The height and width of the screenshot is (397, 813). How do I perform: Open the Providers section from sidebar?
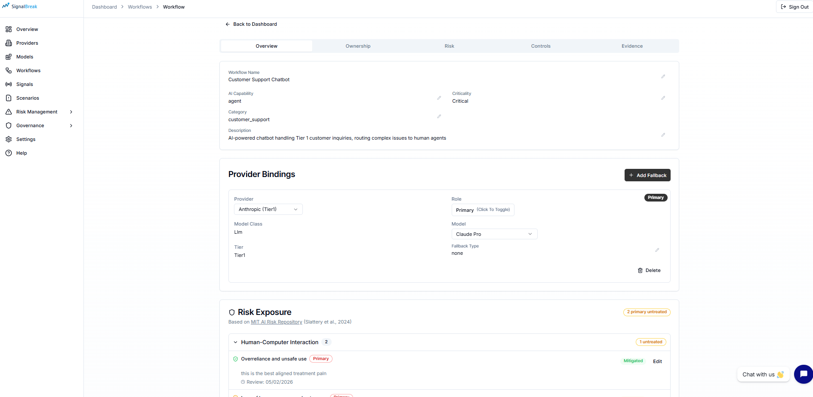pyautogui.click(x=27, y=43)
